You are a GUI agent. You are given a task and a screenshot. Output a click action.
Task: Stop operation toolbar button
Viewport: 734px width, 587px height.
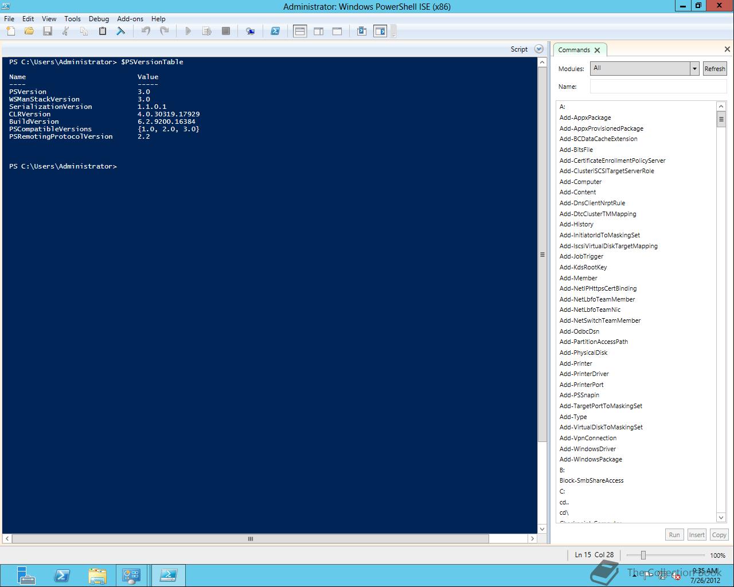226,31
